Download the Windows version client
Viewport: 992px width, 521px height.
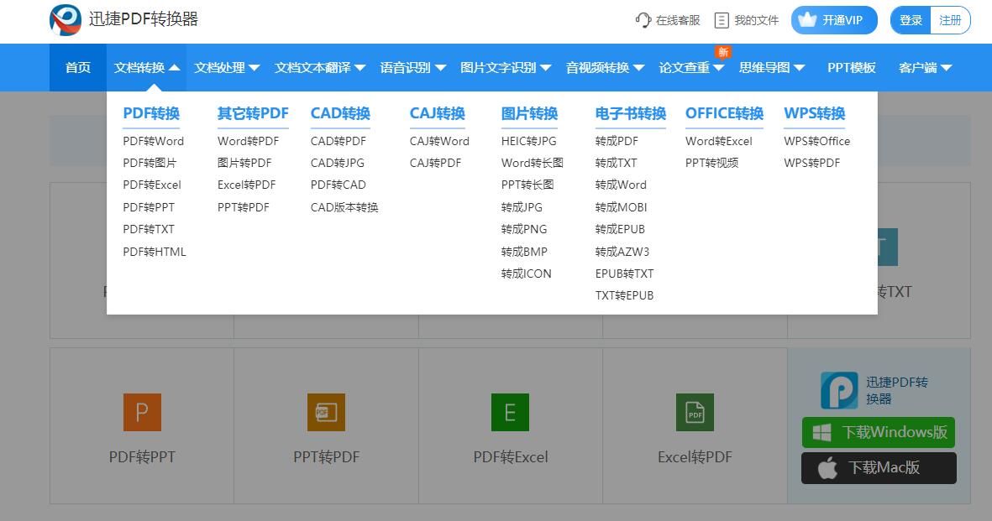click(878, 432)
